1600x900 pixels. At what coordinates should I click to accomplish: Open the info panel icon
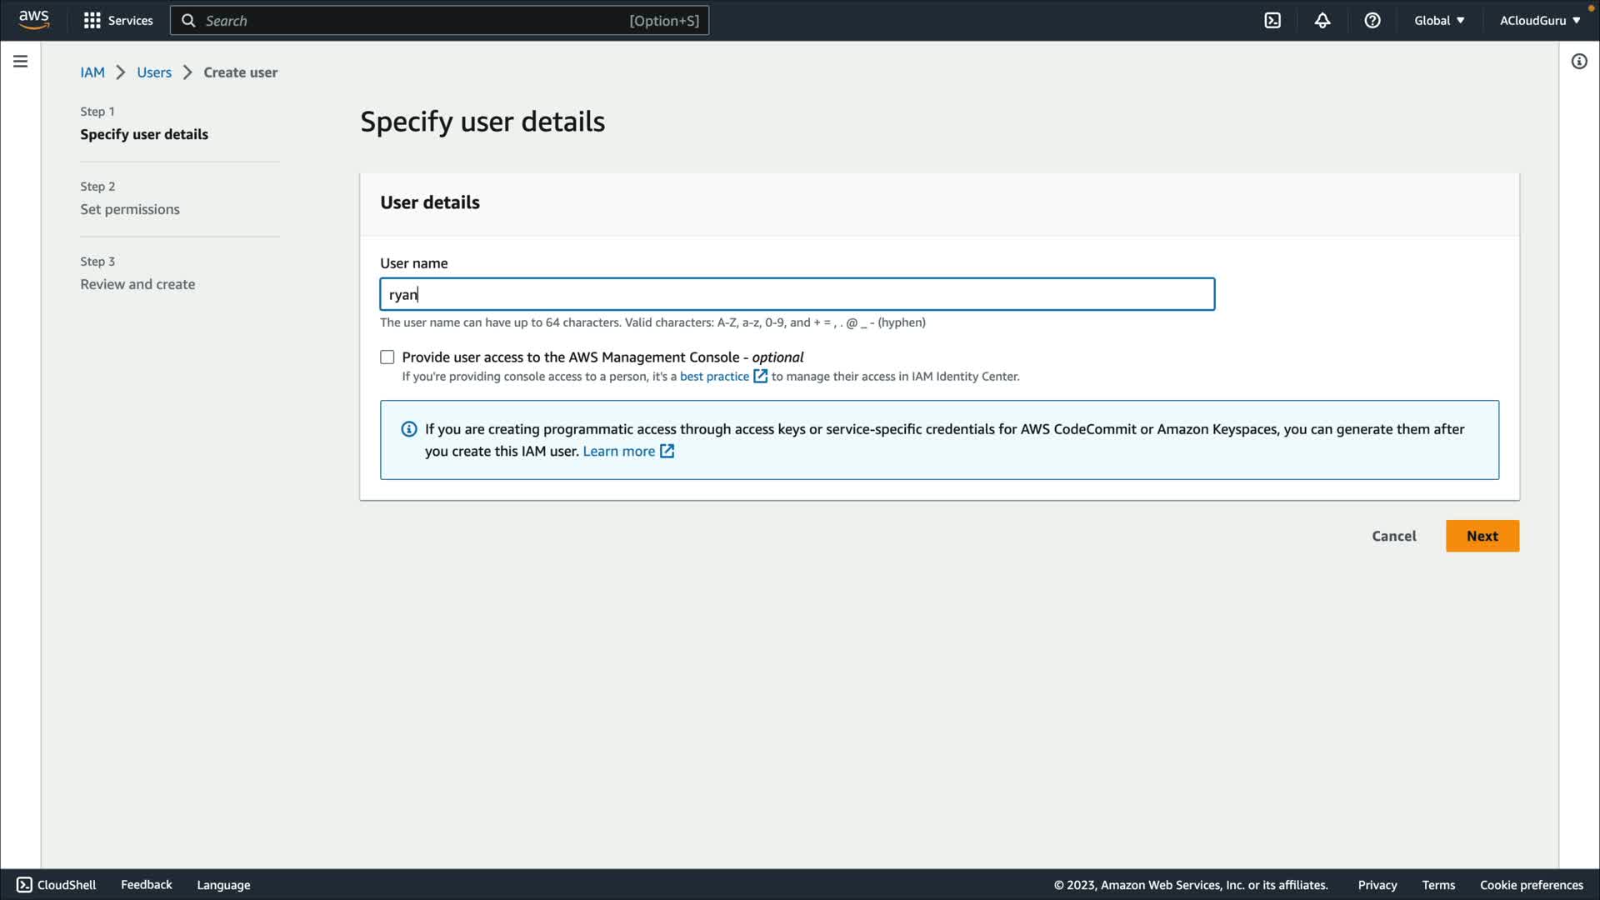click(x=1579, y=62)
